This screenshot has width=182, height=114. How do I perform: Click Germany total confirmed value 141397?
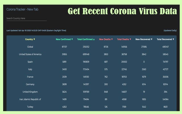click(86, 84)
